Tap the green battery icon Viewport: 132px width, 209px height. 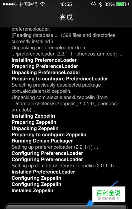tap(121, 4)
